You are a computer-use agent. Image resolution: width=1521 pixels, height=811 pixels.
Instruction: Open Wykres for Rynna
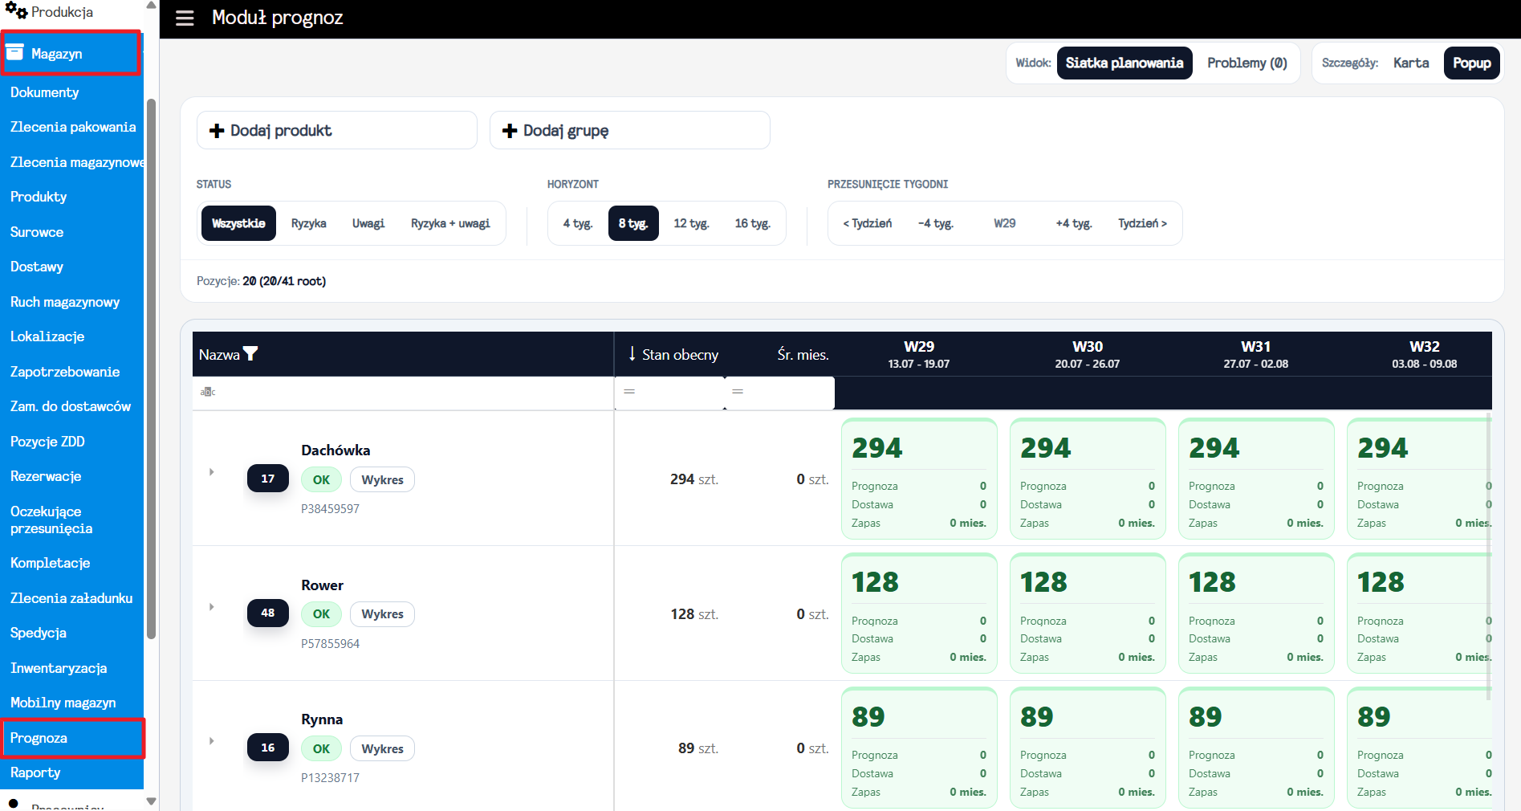pyautogui.click(x=382, y=748)
